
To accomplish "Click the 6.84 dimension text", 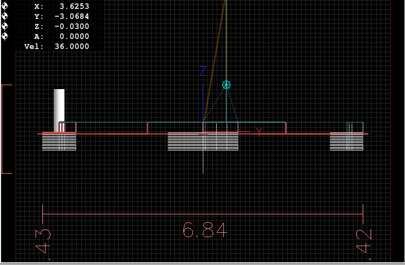I will coord(204,230).
